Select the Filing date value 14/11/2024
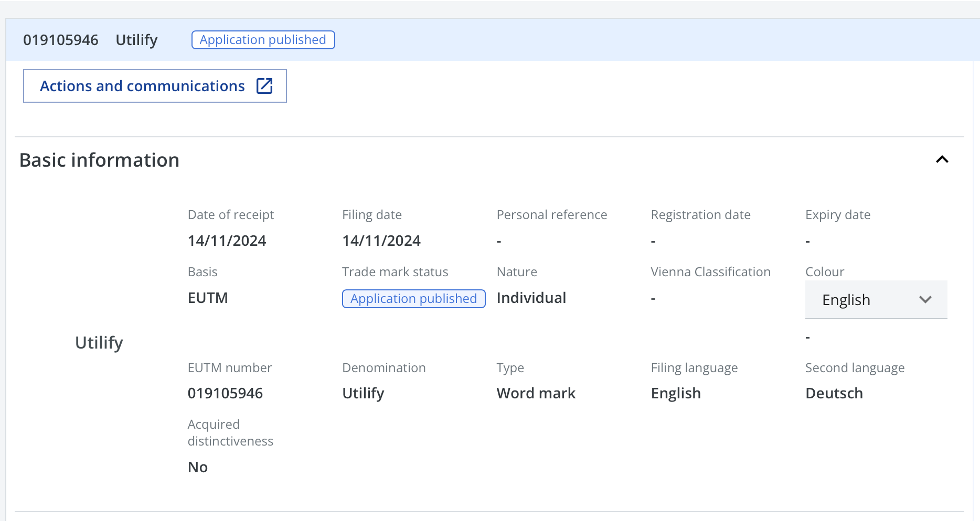This screenshot has width=980, height=521. 381,241
